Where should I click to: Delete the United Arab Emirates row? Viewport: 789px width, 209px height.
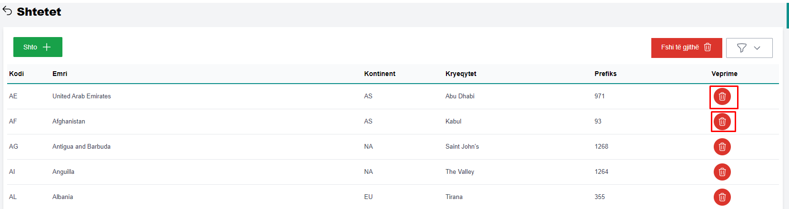point(722,96)
